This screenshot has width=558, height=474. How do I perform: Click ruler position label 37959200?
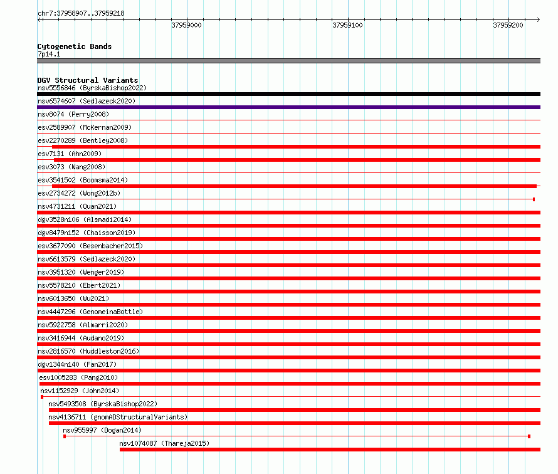tap(508, 25)
